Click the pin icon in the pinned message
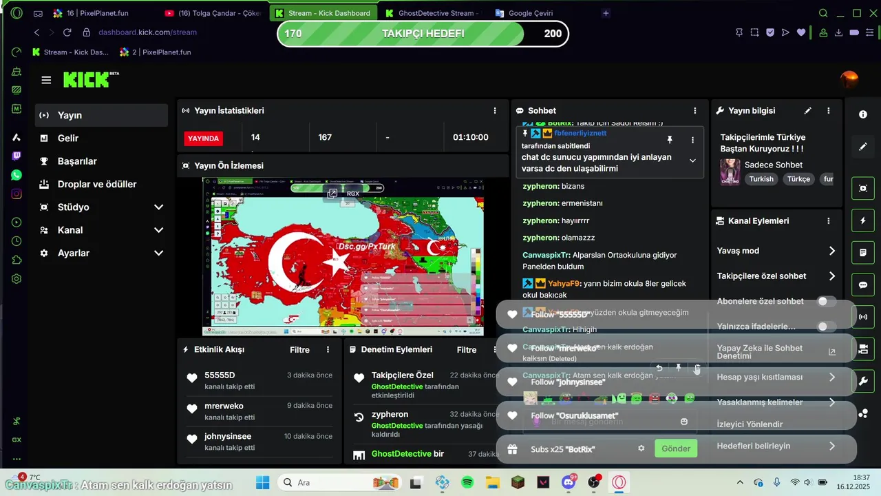 tap(670, 140)
